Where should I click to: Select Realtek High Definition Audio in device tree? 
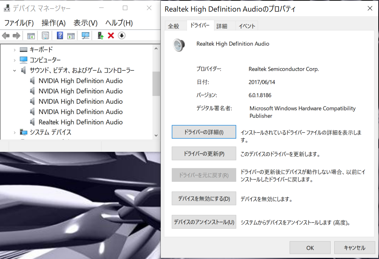(80, 122)
